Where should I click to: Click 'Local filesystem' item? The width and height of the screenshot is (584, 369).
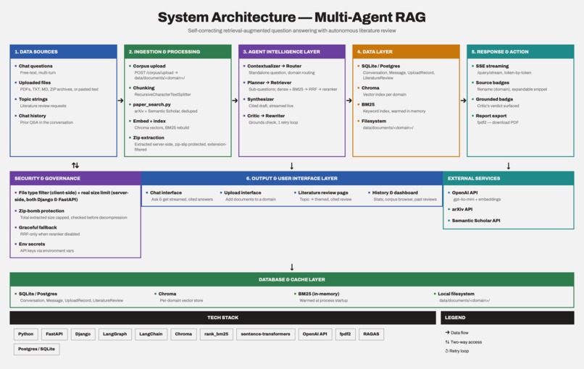tap(456, 294)
